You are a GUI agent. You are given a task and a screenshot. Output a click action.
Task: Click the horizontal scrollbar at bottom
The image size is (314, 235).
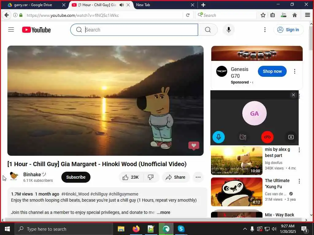point(154,220)
